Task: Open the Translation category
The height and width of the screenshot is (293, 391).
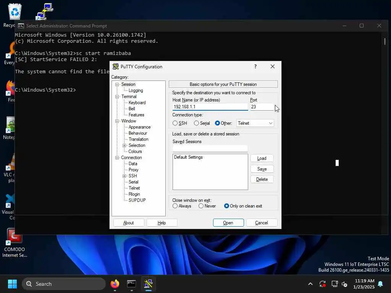Action: click(x=138, y=139)
